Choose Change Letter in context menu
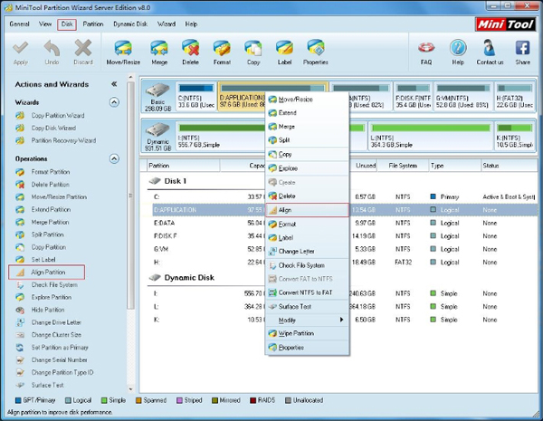Image resolution: width=543 pixels, height=421 pixels. (x=307, y=251)
